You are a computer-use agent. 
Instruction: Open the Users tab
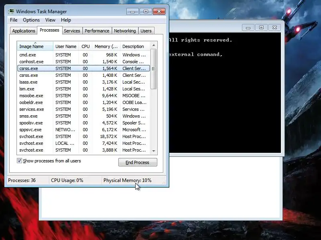(x=146, y=31)
